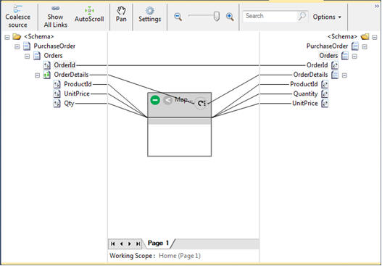
Task: Click the search magnifier icon in the field
Action: [302, 17]
